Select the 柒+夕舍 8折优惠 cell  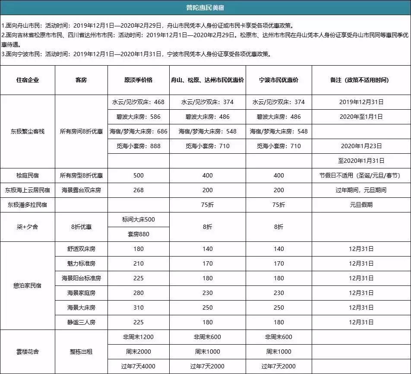(x=80, y=227)
